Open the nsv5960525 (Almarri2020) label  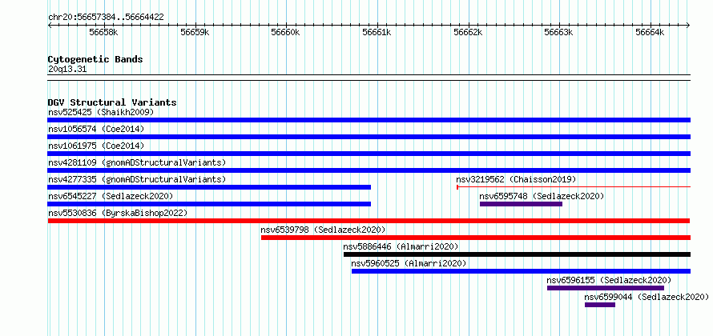409,263
